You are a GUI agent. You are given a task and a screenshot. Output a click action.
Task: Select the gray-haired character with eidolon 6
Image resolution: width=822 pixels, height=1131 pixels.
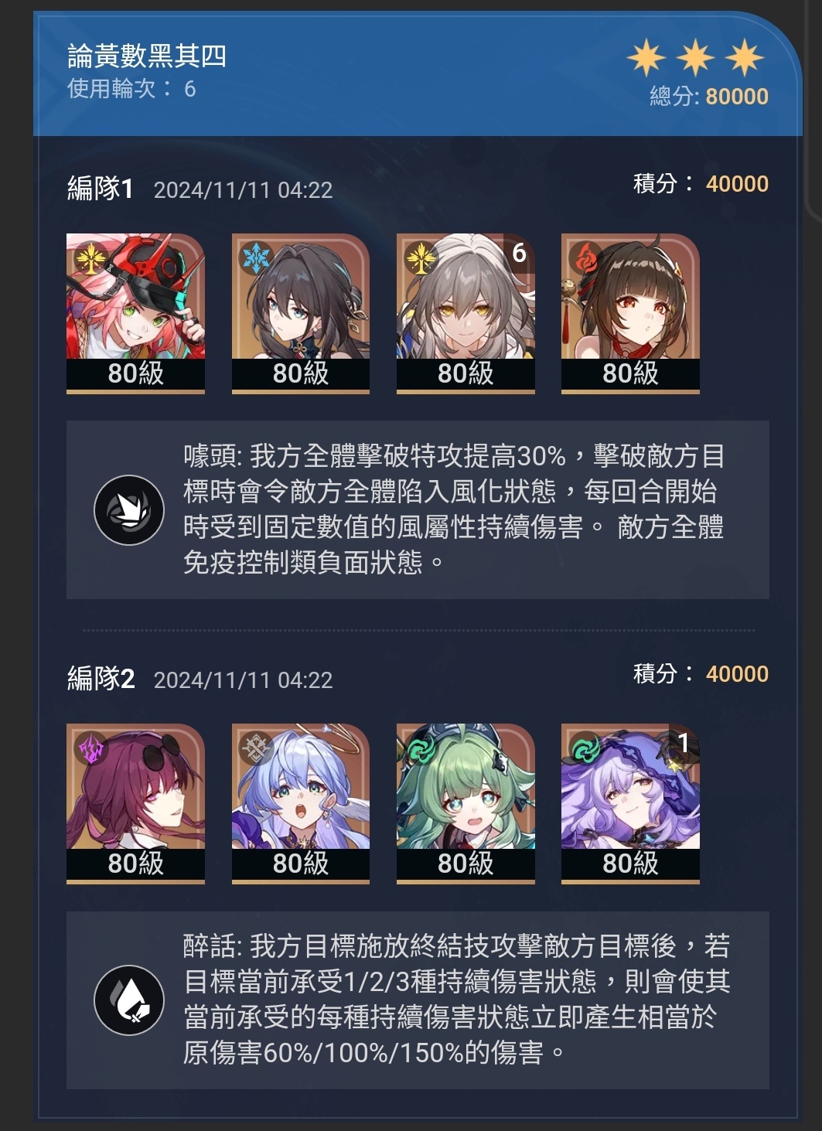466,313
